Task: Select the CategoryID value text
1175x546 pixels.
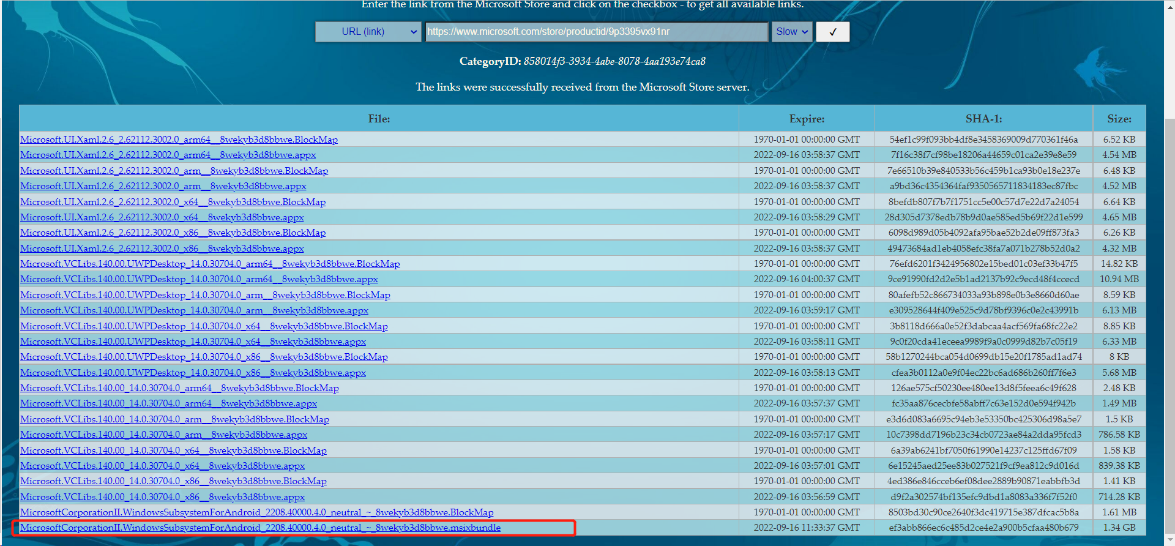Action: coord(614,61)
